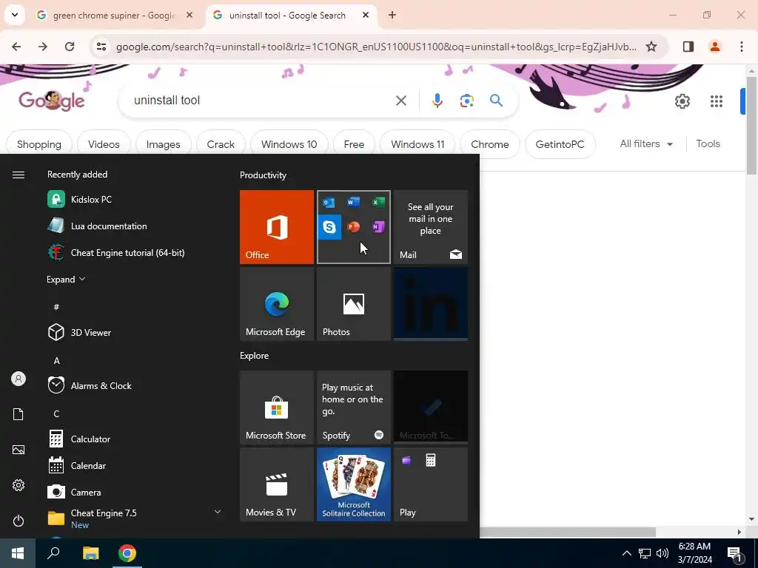The width and height of the screenshot is (758, 568).
Task: Open Google apps grid
Action: point(717,101)
